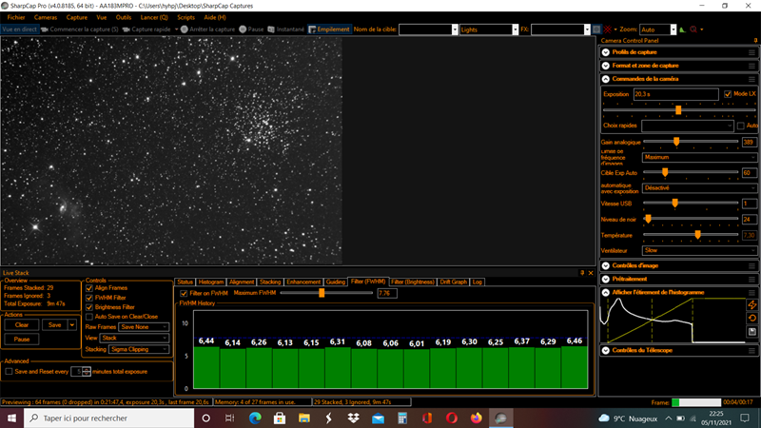Click the histogram auto-stretch lightning icon
The height and width of the screenshot is (428, 761).
[x=752, y=304]
